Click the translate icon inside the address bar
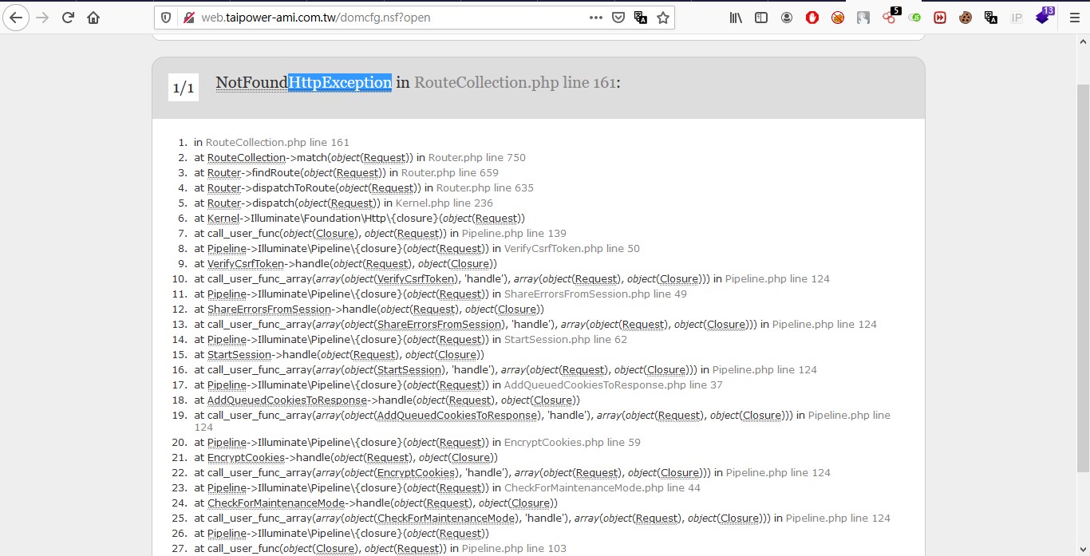This screenshot has height=556, width=1090. pyautogui.click(x=640, y=18)
